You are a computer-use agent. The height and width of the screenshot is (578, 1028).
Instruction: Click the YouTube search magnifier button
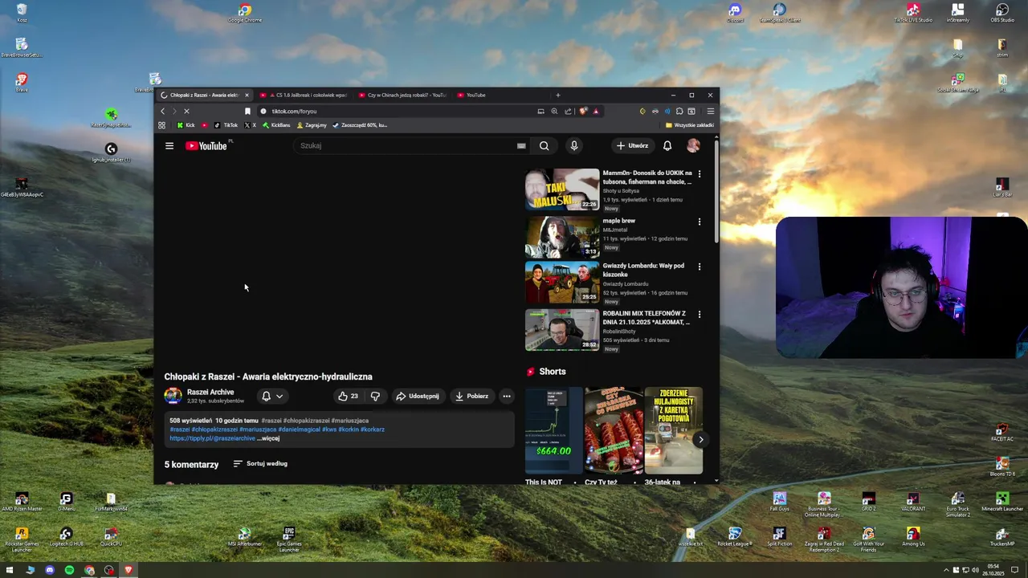coord(545,145)
